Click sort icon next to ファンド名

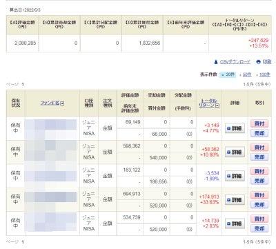62,103
